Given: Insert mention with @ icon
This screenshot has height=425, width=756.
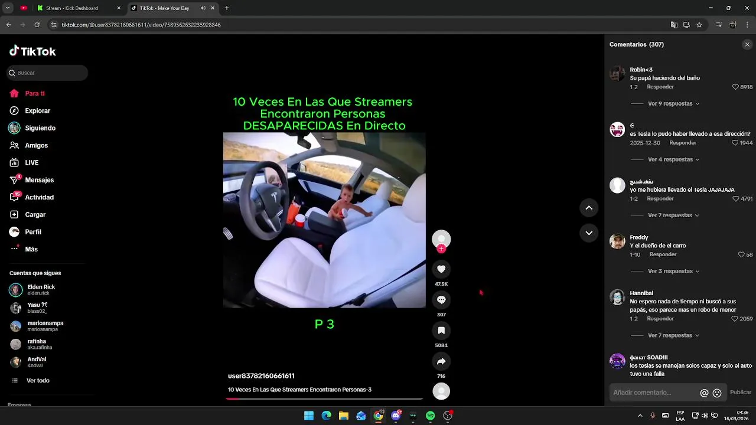Looking at the screenshot, I should (704, 393).
